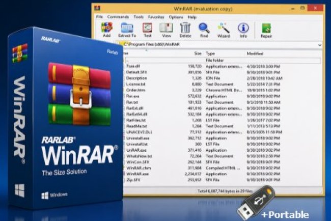Select the RarExt.dll file
The height and width of the screenshot is (221, 331).
pos(134,108)
